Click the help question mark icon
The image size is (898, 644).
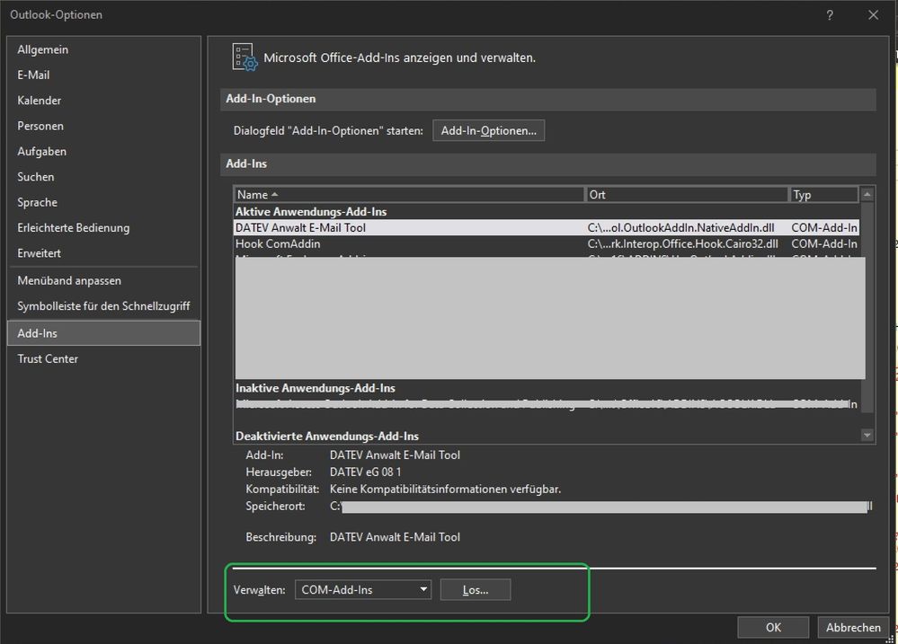point(830,15)
